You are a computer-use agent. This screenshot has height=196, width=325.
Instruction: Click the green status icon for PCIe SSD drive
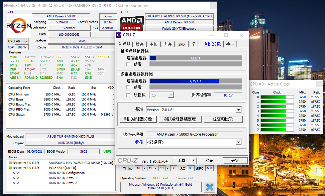pyautogui.click(x=10, y=168)
